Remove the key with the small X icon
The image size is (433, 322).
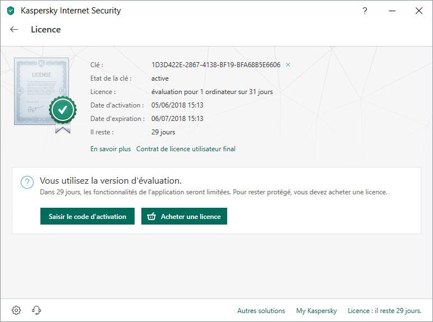tap(288, 65)
